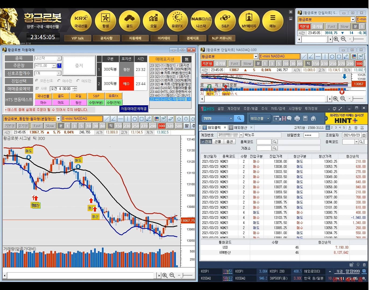The height and width of the screenshot is (290, 369).
Task: Click the 수량(전체) test button
Action: tap(114, 103)
